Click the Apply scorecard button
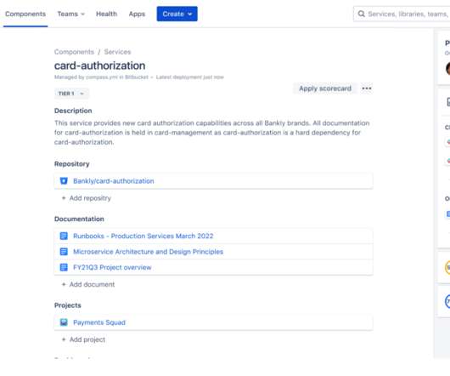The image size is (450, 376). (x=325, y=88)
